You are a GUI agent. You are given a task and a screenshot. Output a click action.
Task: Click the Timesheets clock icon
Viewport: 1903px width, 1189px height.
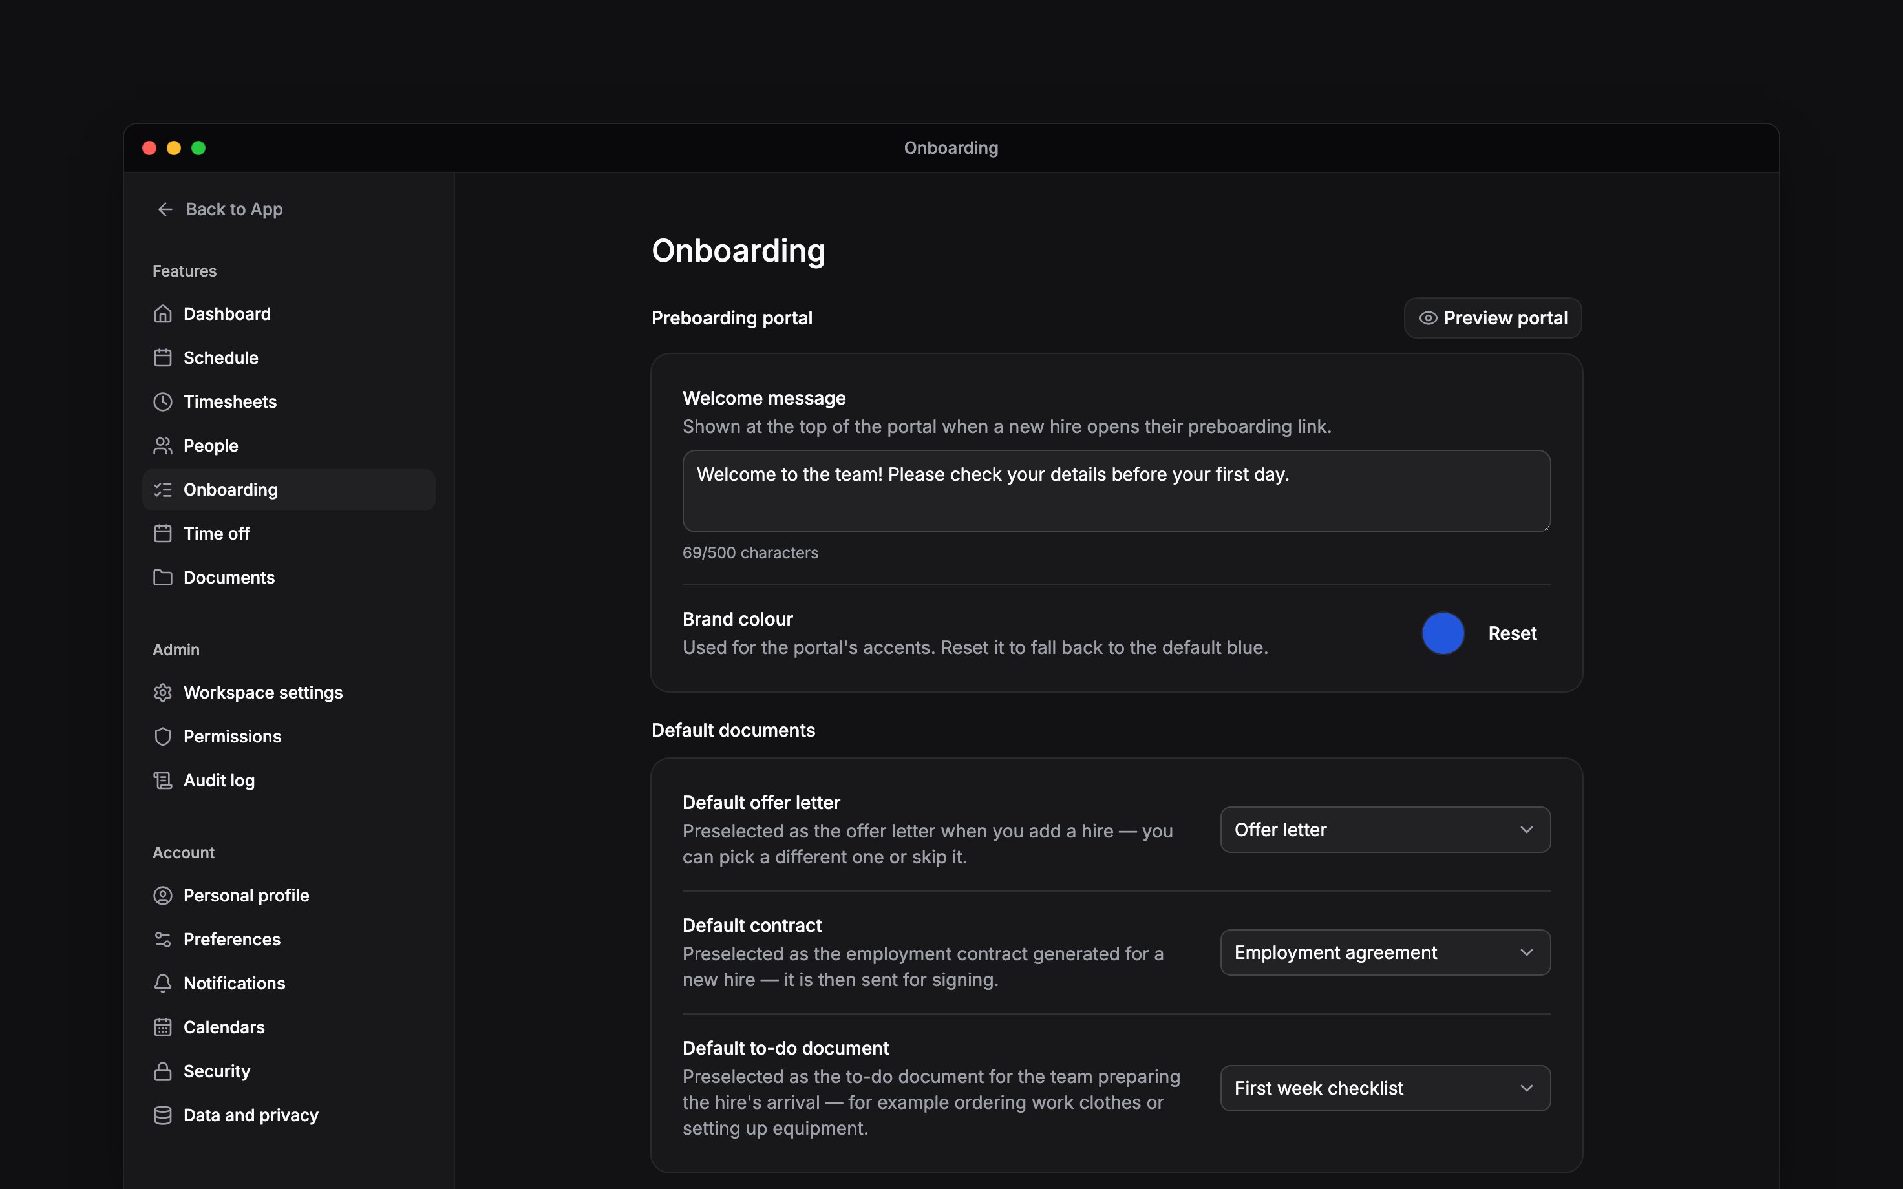tap(163, 402)
